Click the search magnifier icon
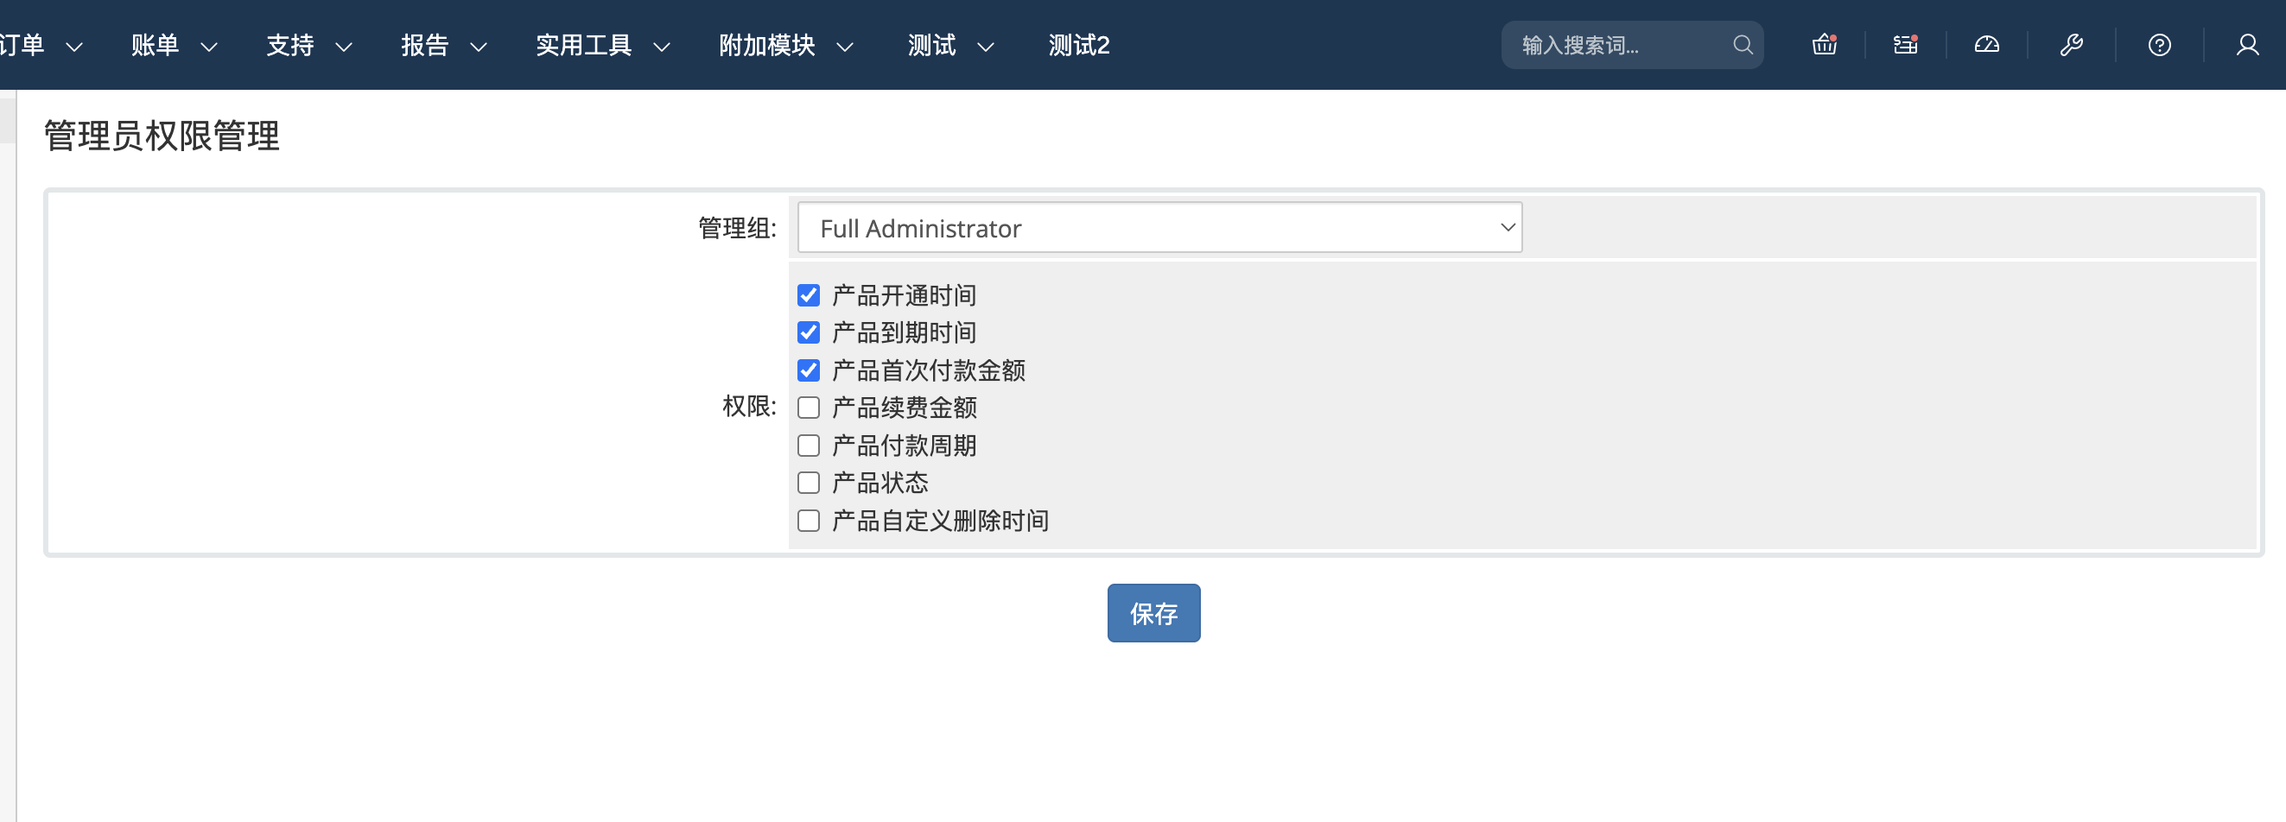This screenshot has height=822, width=2286. tap(1742, 44)
